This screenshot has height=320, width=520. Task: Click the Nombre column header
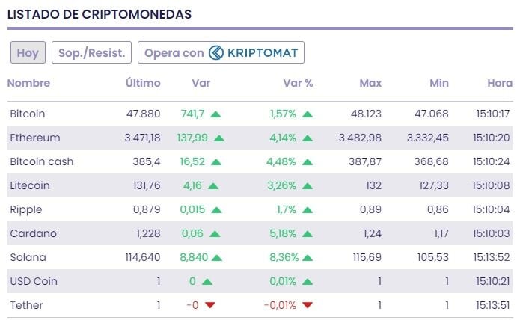click(28, 83)
